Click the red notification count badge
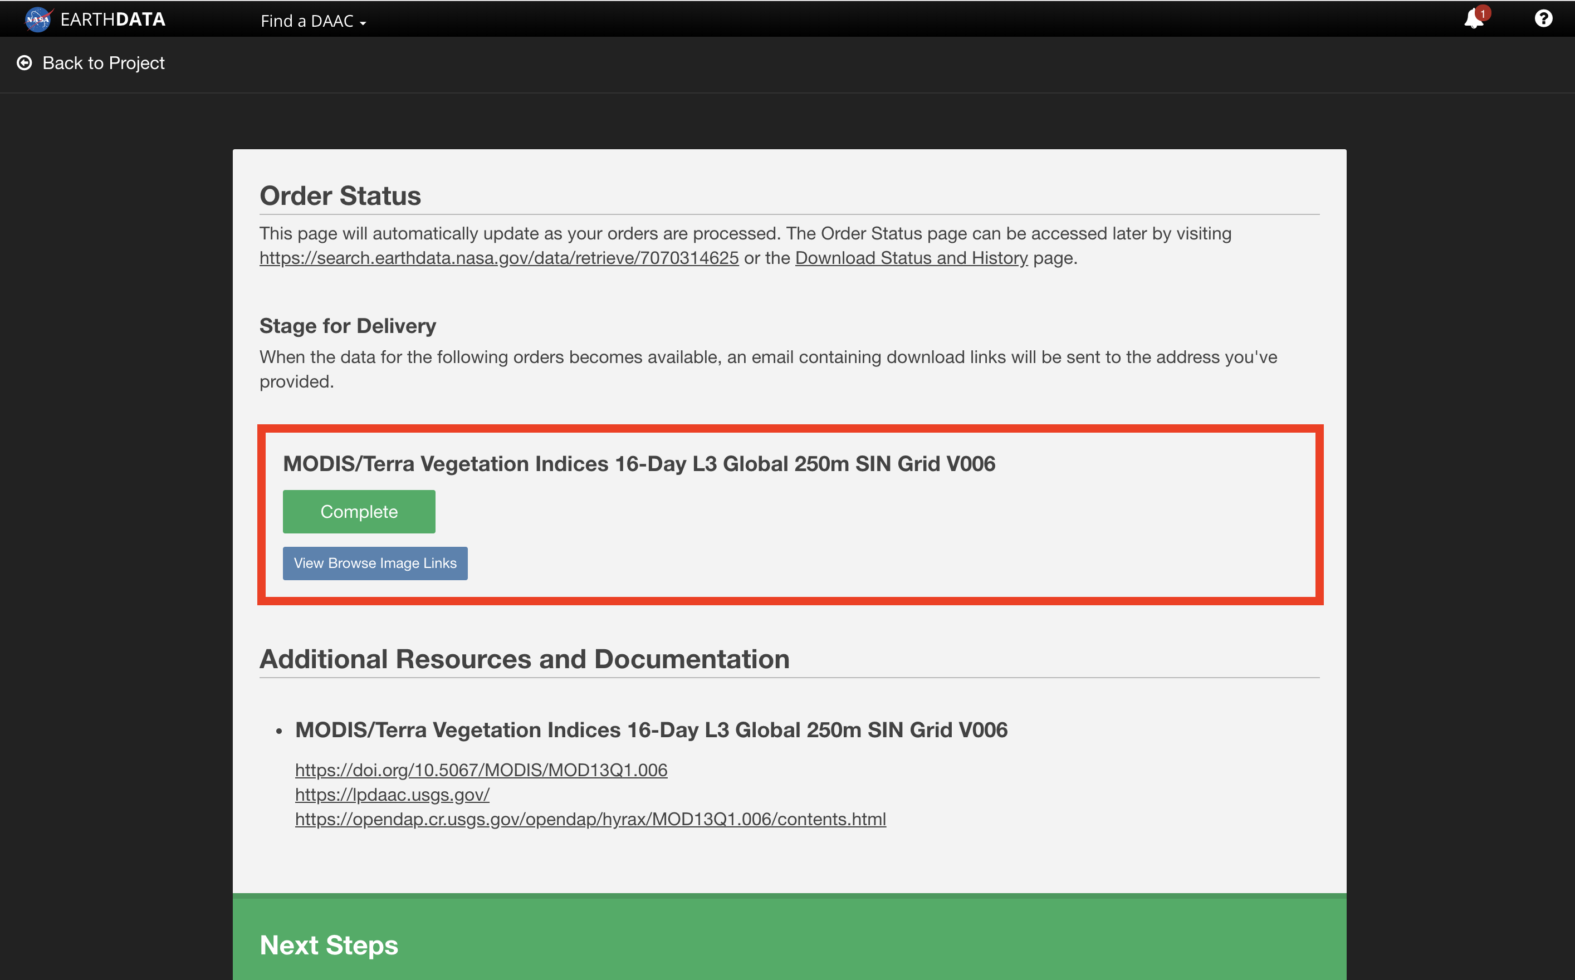The width and height of the screenshot is (1575, 980). 1483,13
